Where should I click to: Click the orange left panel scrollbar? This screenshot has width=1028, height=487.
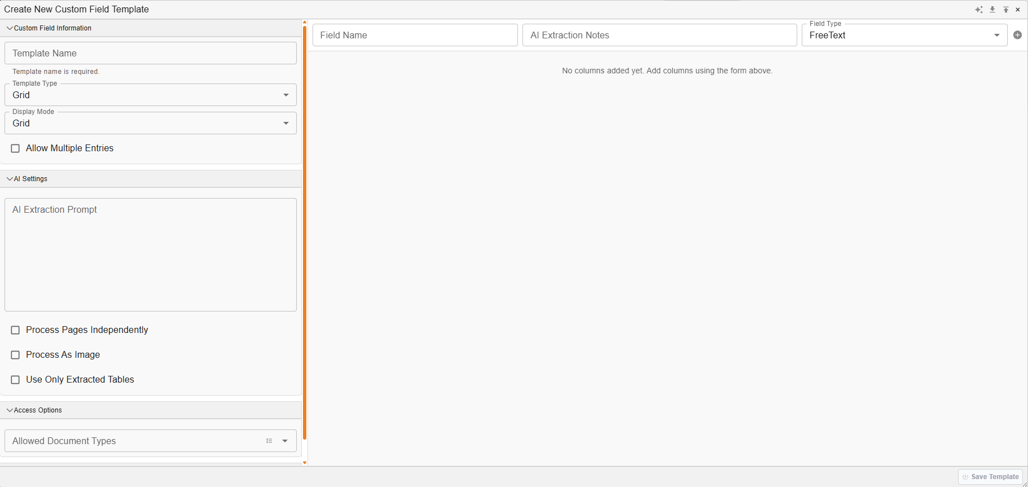point(305,232)
